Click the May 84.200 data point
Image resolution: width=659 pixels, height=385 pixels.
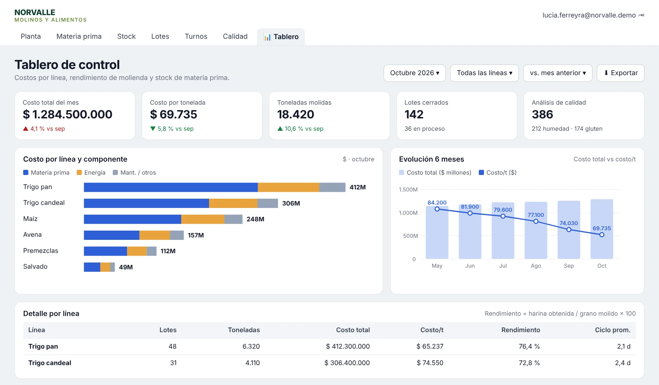click(x=437, y=209)
